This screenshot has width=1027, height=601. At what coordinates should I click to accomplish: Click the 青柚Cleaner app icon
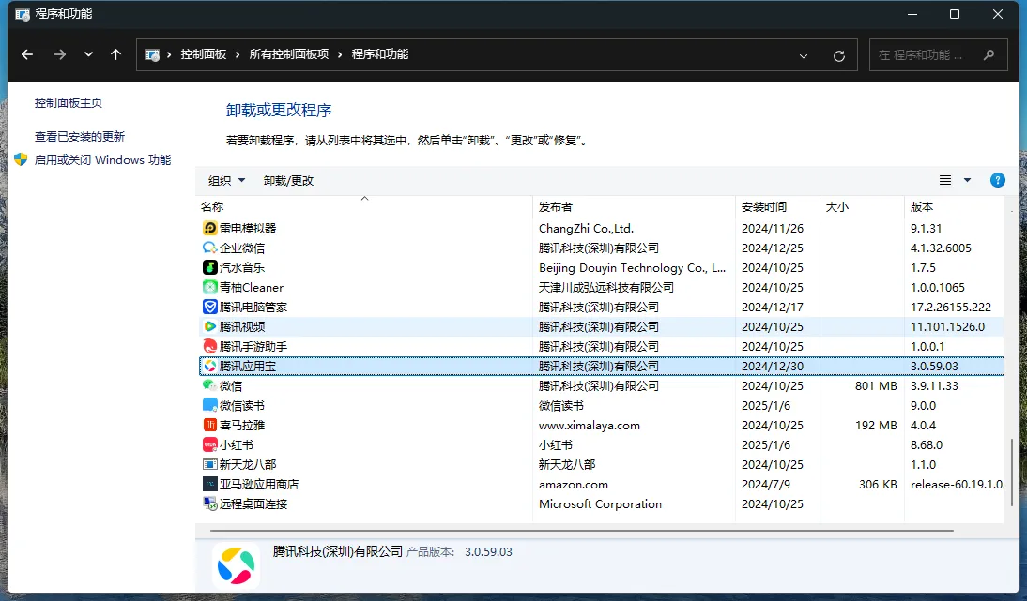click(x=209, y=287)
